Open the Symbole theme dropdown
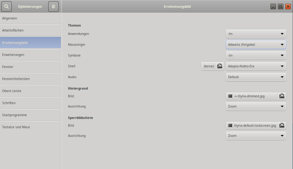 point(256,55)
